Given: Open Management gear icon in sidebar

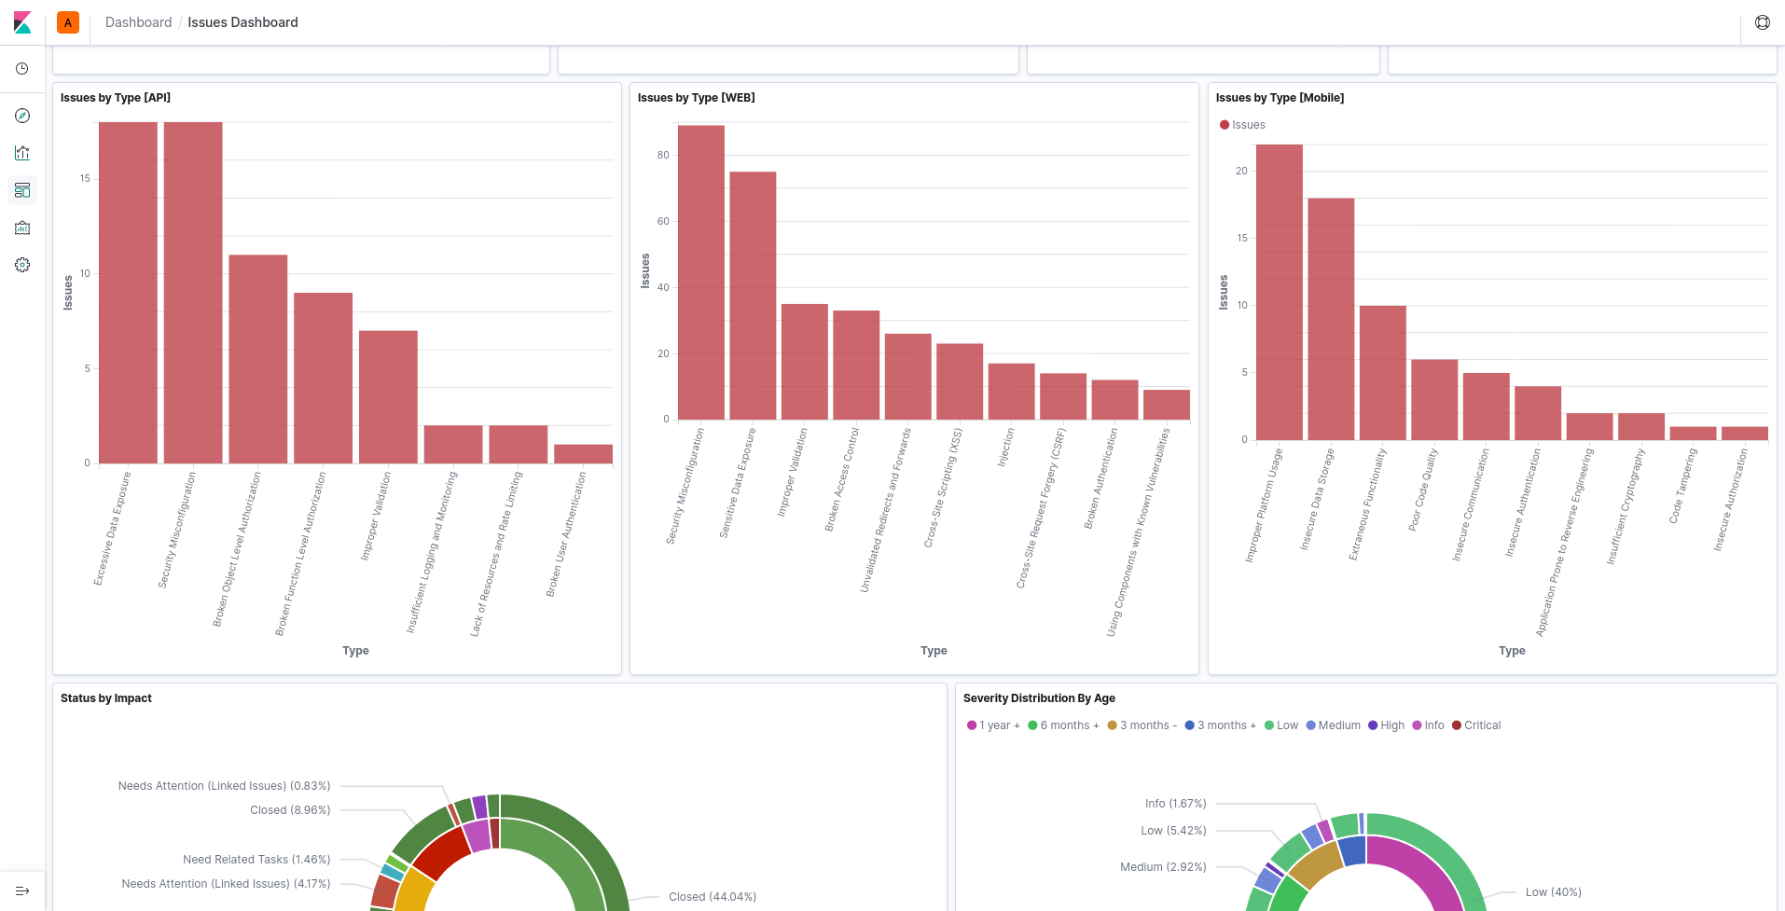Looking at the screenshot, I should [x=22, y=265].
